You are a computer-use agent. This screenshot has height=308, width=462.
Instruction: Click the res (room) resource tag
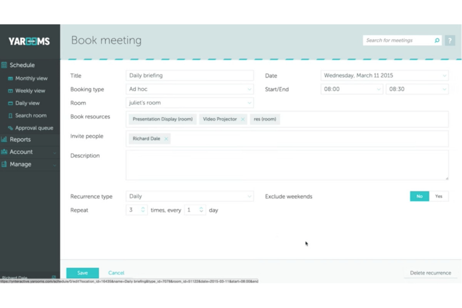[x=265, y=119]
